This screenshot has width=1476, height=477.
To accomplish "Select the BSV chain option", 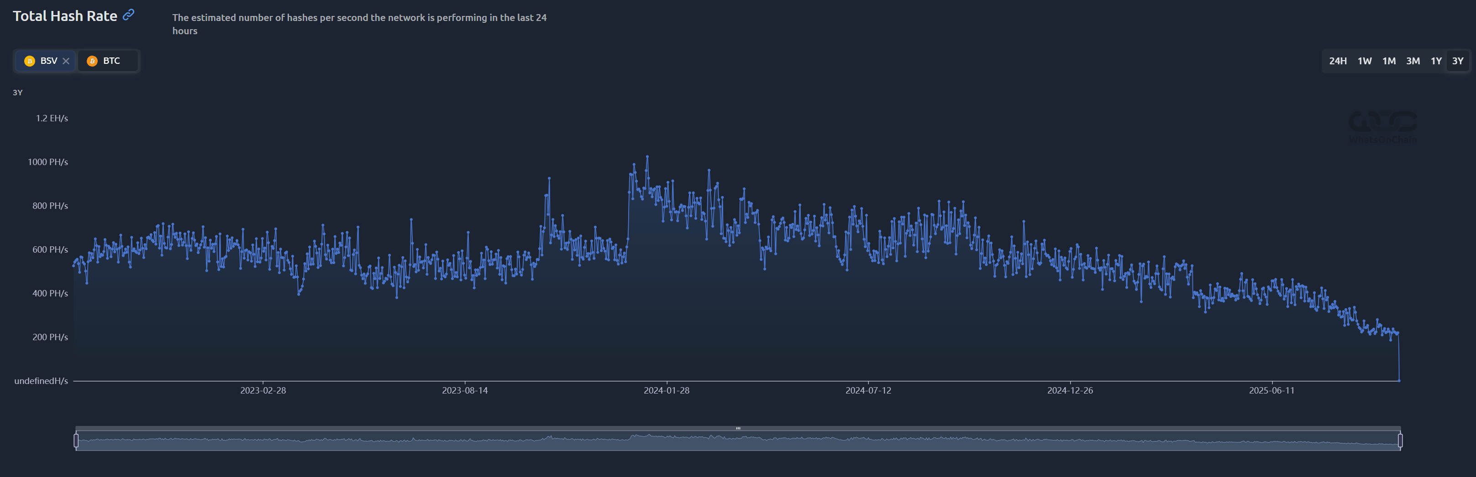I will [45, 61].
